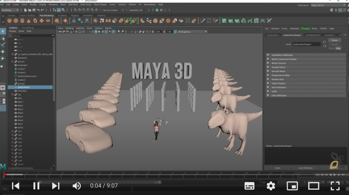Click the Redo arrow in status line

pos(42,10)
